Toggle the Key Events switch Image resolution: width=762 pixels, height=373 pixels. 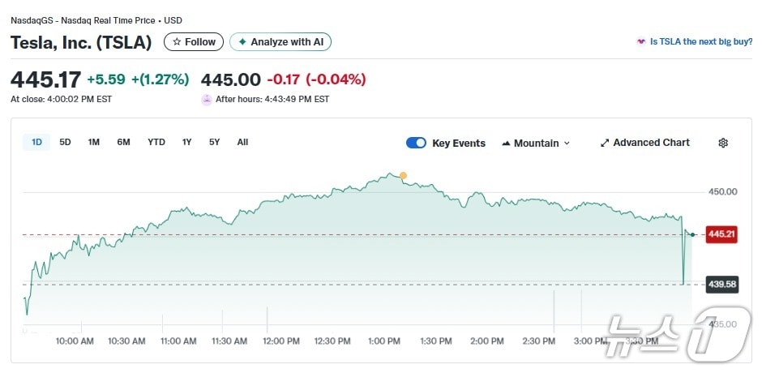[x=416, y=143]
